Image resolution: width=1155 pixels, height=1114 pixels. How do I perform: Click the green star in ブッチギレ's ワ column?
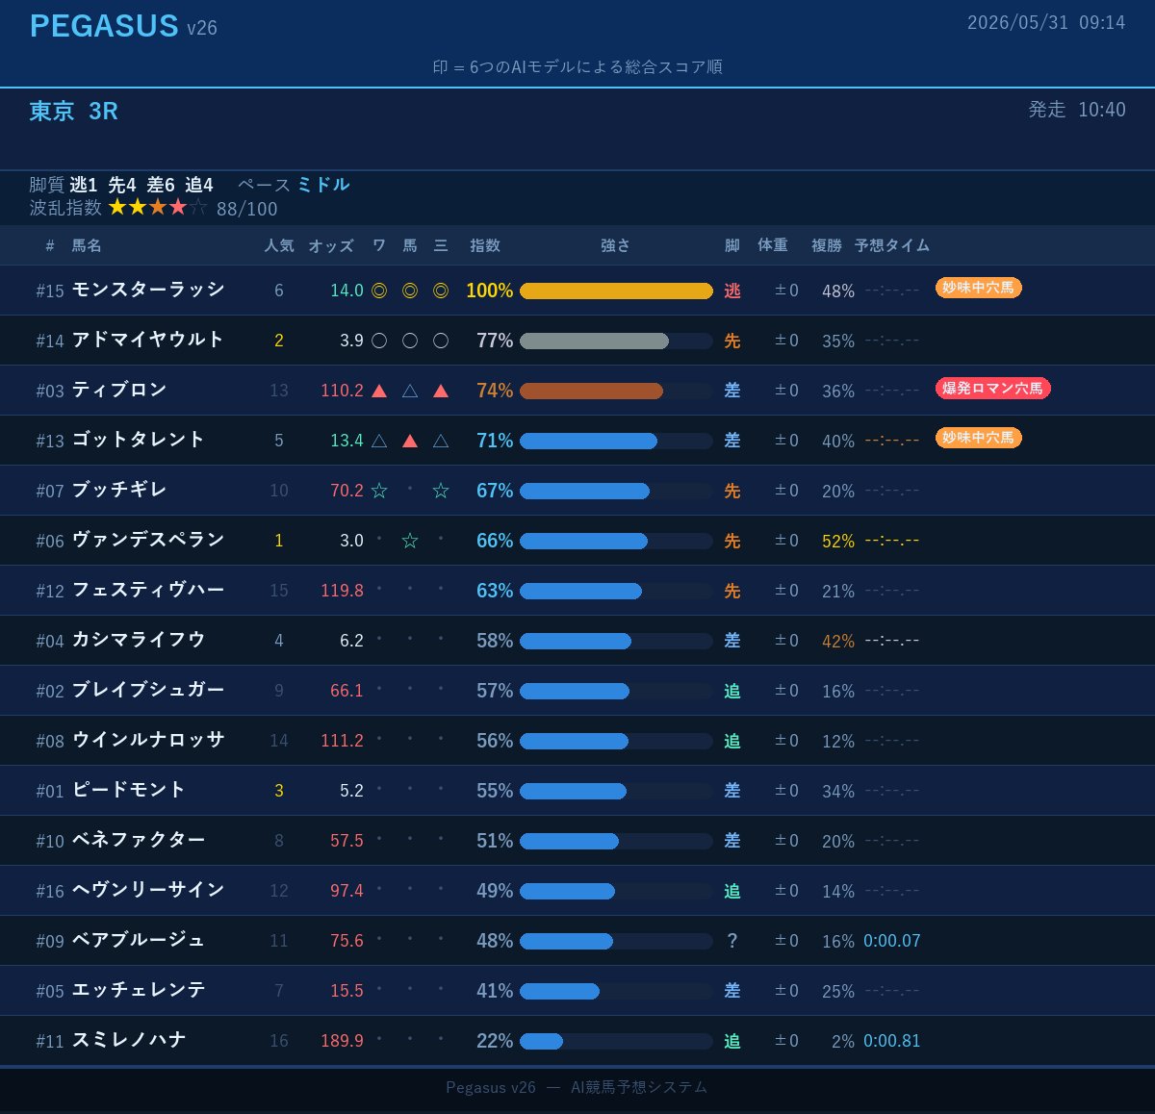(379, 491)
